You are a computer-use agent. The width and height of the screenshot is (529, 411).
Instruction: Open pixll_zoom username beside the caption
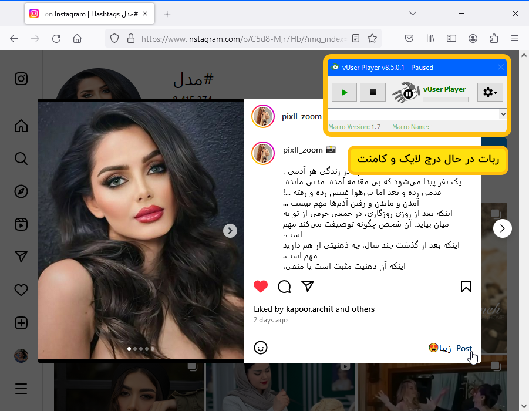tap(302, 150)
